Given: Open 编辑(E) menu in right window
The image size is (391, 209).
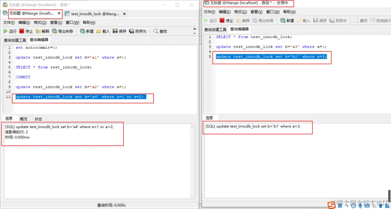Looking at the screenshot, I should pyautogui.click(x=225, y=12).
